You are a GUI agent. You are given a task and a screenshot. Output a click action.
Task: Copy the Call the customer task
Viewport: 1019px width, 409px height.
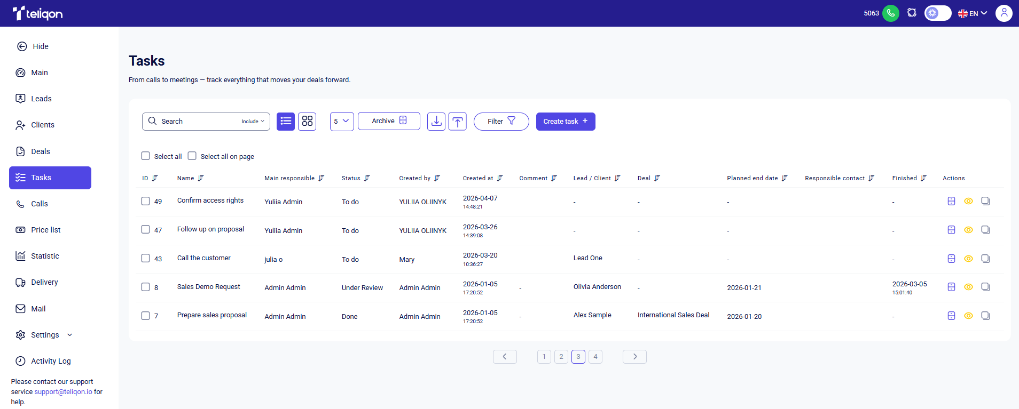tap(985, 259)
